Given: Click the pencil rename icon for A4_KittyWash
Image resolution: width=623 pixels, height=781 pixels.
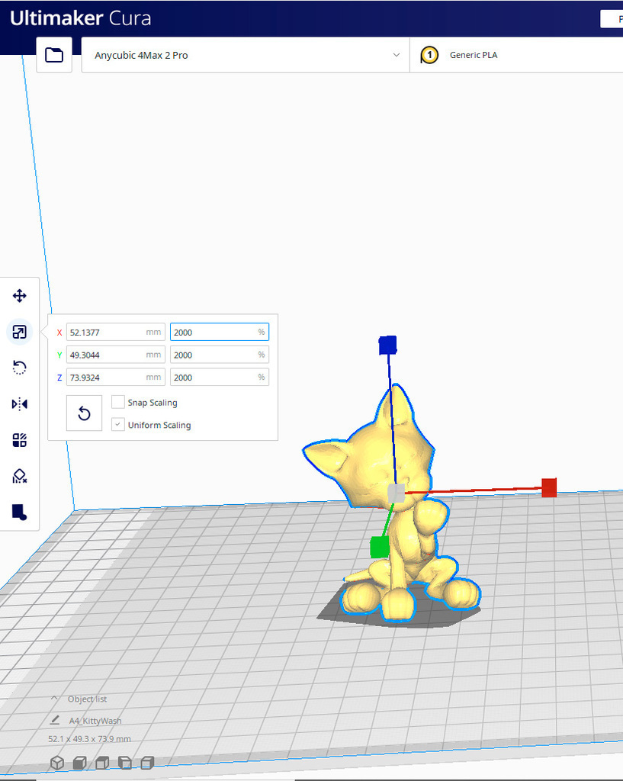Looking at the screenshot, I should click(x=55, y=720).
